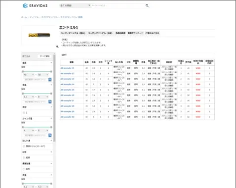Click the right handle of first range slider
Viewport: 236px width, 188px height.
(x=51, y=71)
